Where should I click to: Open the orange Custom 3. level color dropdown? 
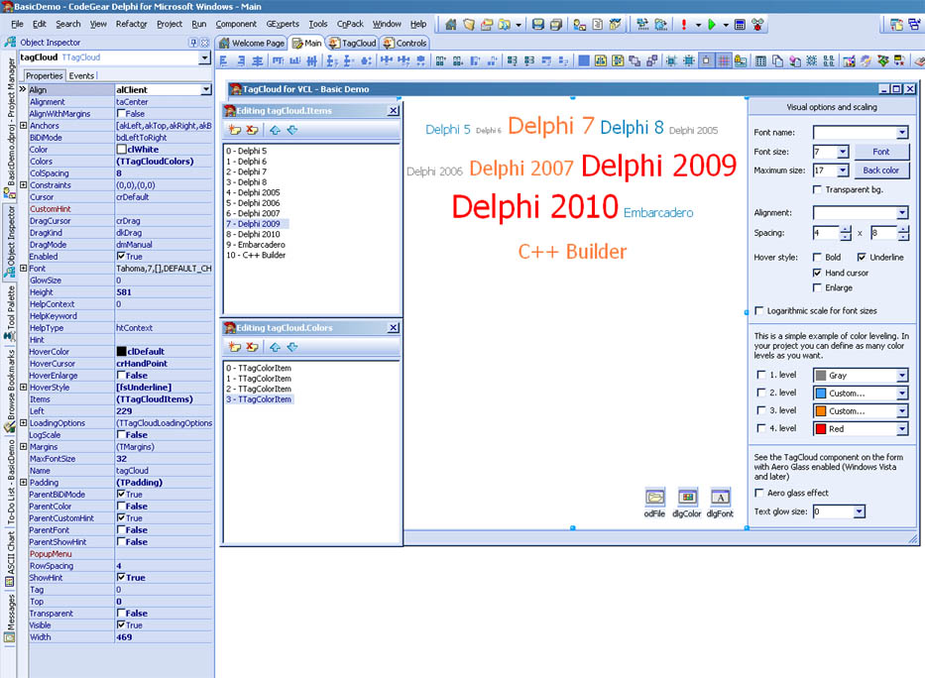tap(902, 411)
